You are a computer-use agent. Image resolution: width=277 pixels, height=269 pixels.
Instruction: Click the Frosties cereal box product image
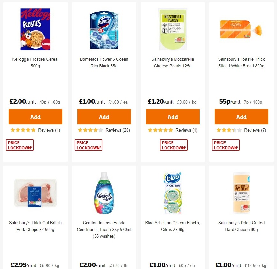(x=35, y=29)
